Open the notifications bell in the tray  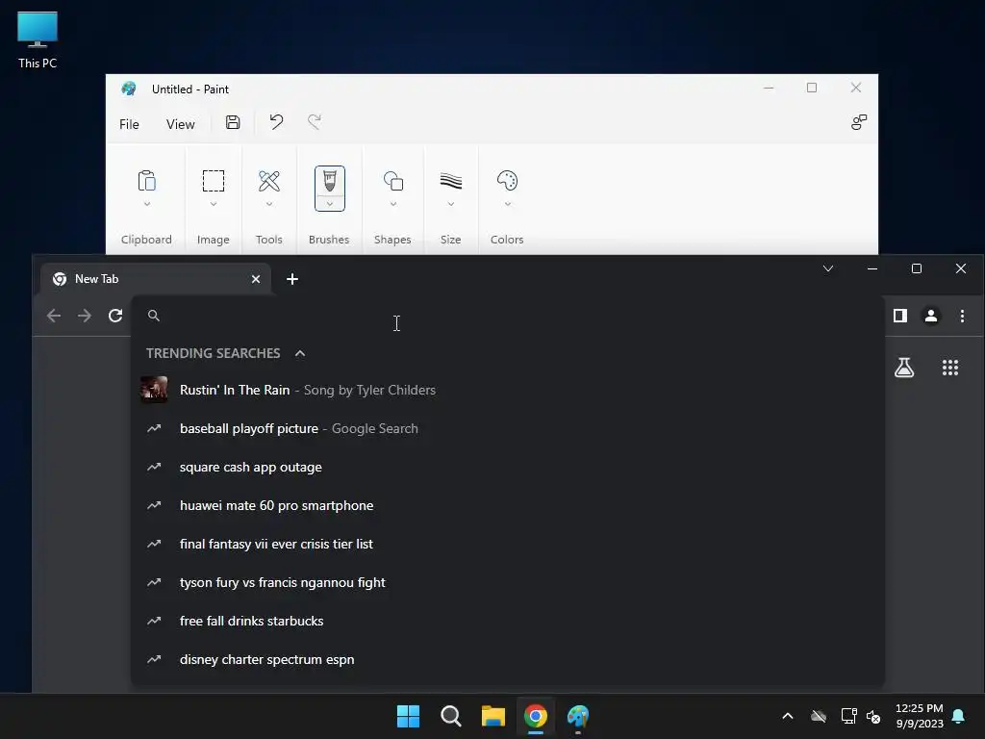959,716
